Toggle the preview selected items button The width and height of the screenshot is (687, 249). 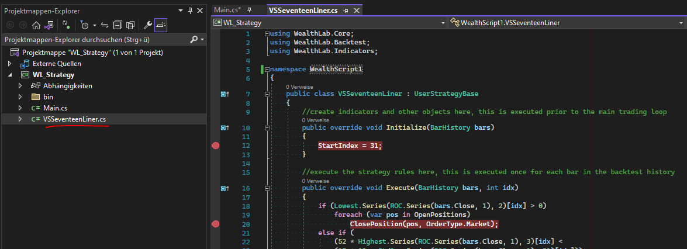[x=160, y=25]
